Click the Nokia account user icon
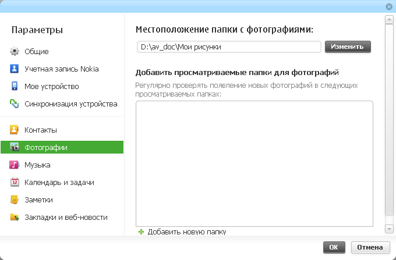The image size is (396, 260). [x=15, y=69]
